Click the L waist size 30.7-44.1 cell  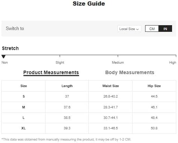[x=111, y=118]
